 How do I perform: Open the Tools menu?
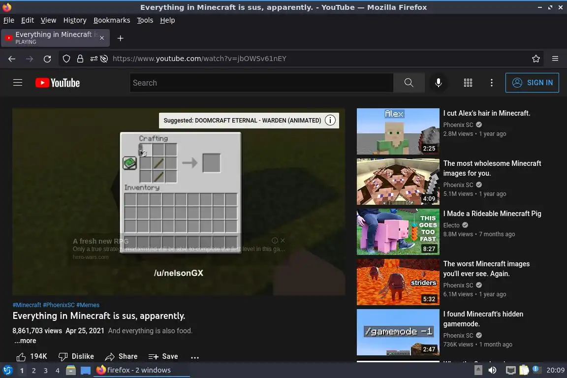[145, 20]
